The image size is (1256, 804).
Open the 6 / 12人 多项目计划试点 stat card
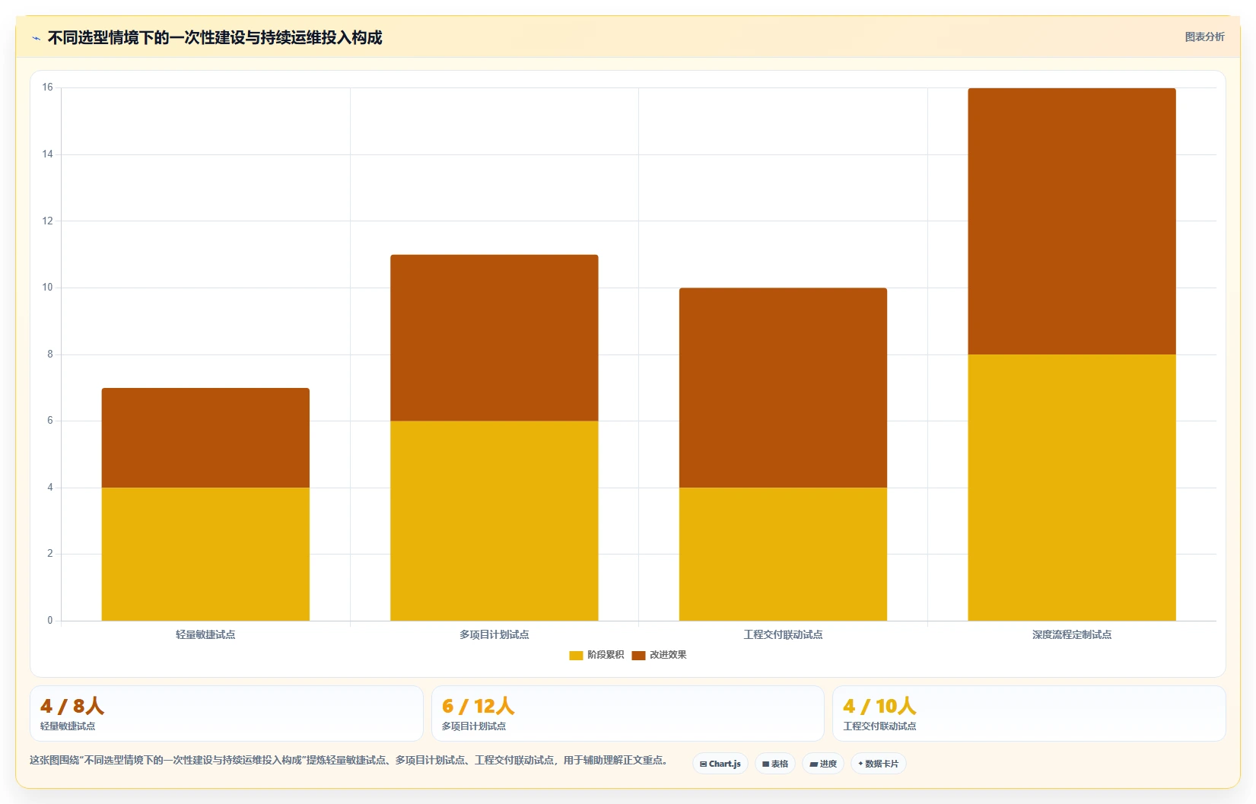[x=628, y=713]
